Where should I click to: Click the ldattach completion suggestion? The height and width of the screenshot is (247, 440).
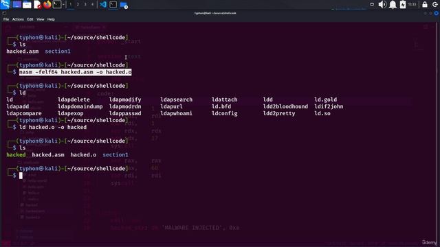225,99
